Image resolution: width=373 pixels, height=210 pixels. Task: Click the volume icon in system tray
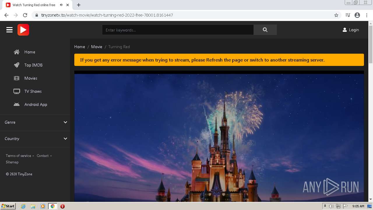tap(331, 206)
